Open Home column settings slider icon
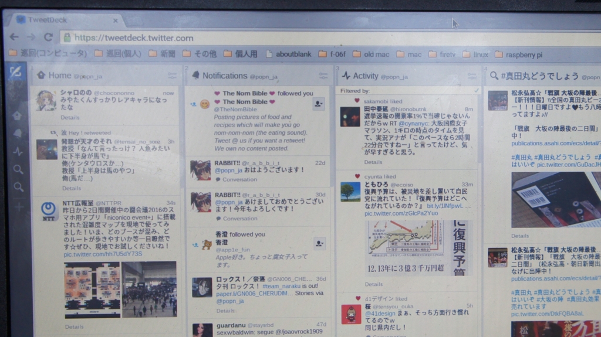 (172, 76)
